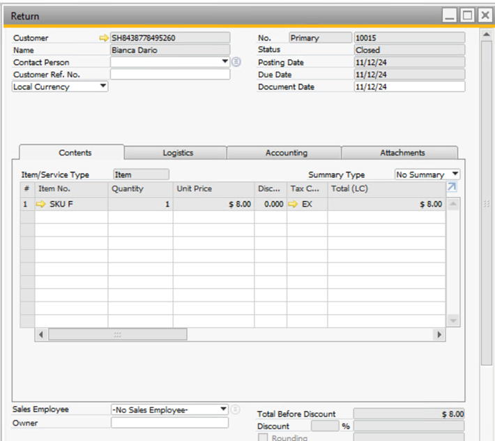Click the Quantity column header
The height and width of the screenshot is (441, 495).
pos(140,188)
